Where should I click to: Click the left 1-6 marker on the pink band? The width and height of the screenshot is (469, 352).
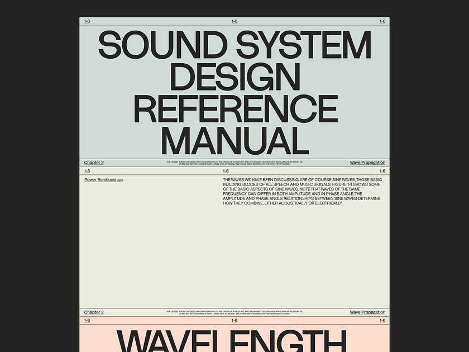87,320
